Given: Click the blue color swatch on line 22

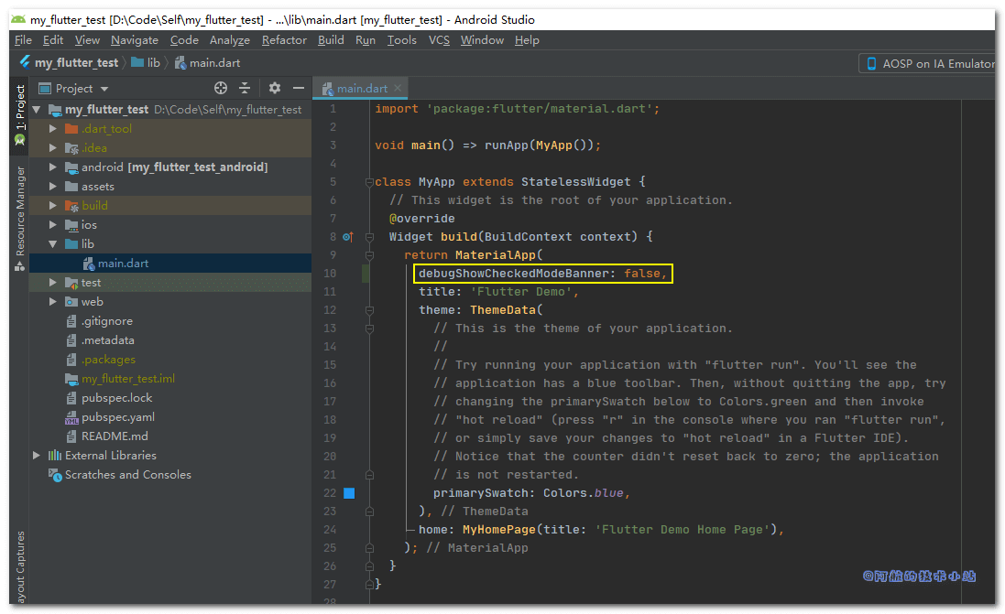Looking at the screenshot, I should (x=349, y=493).
